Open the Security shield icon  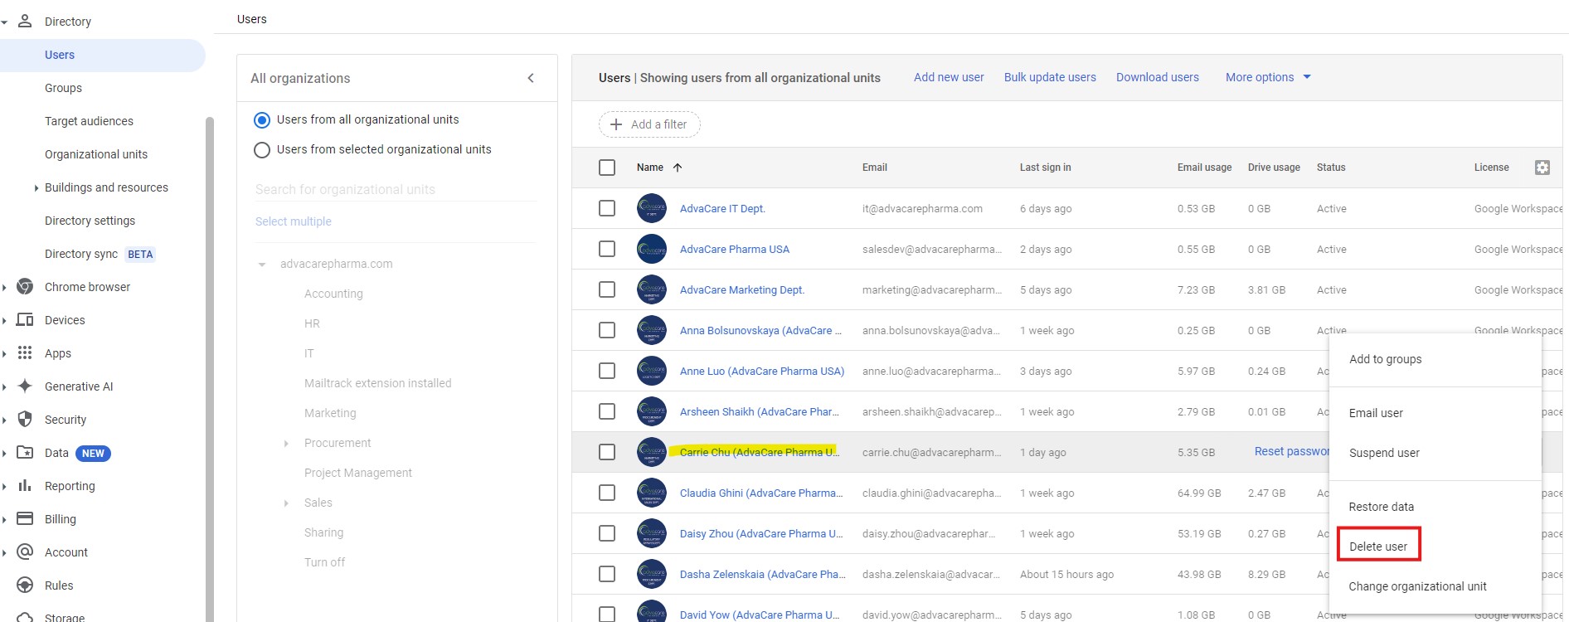click(x=25, y=420)
